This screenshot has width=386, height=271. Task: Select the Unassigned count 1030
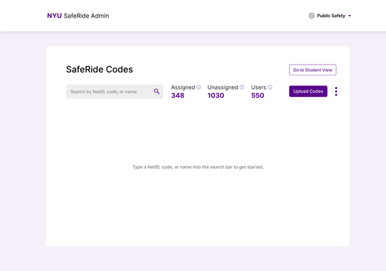pos(216,96)
